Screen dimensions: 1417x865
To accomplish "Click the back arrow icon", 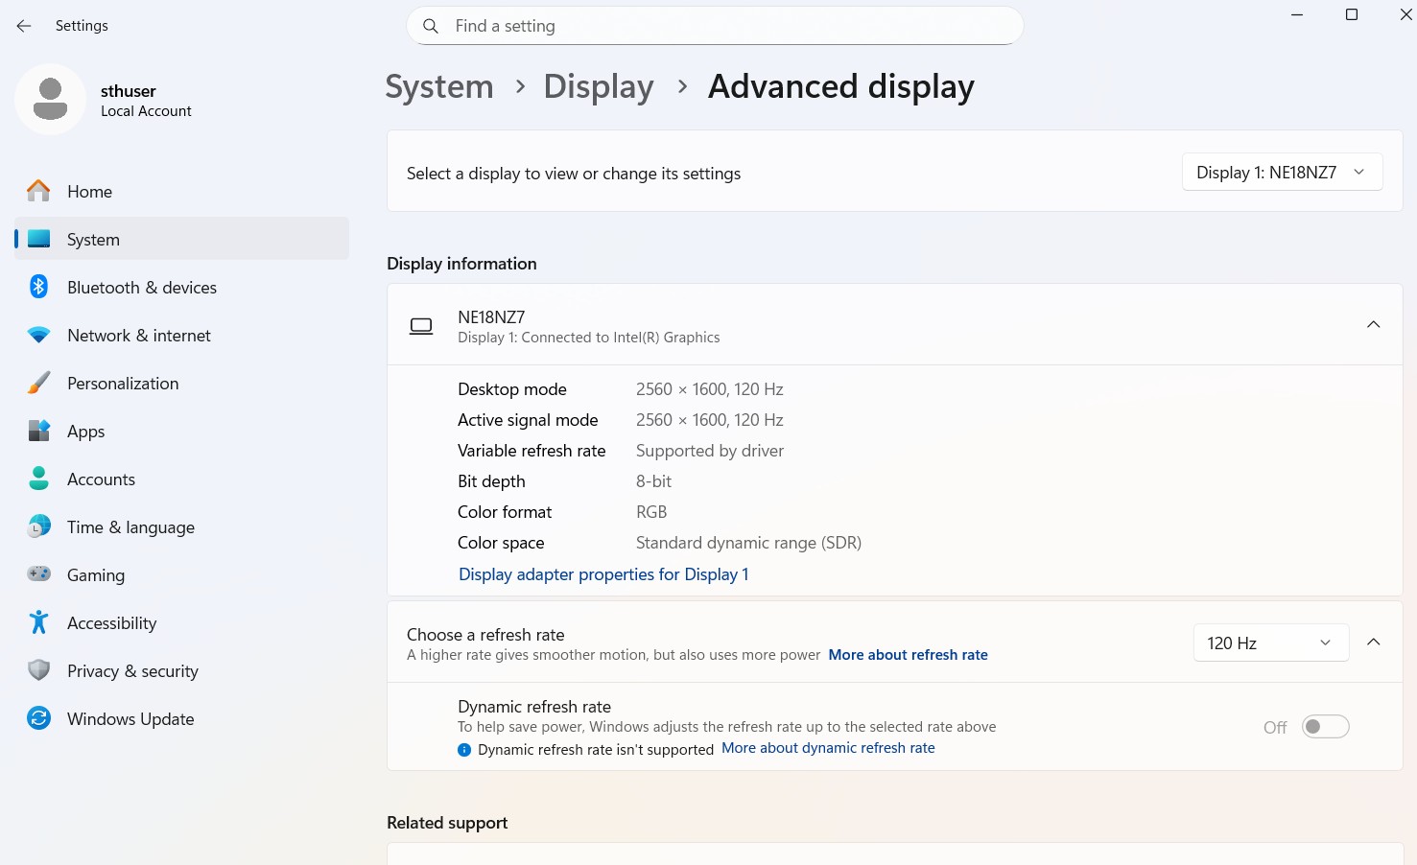I will tap(24, 26).
